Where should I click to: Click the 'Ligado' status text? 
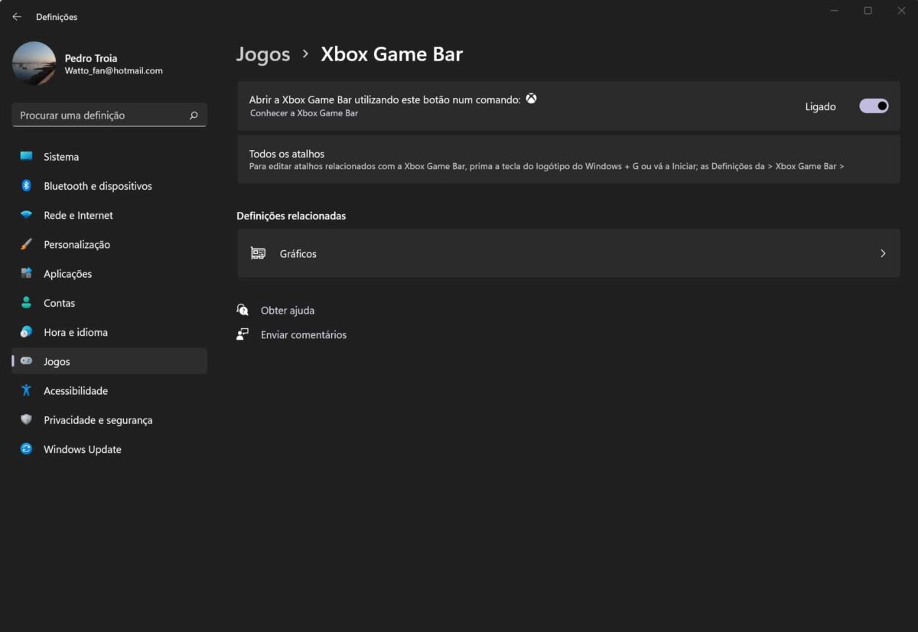(821, 107)
